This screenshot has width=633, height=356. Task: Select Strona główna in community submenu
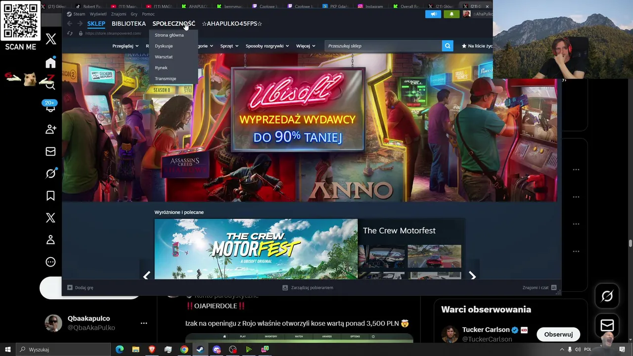tap(169, 35)
